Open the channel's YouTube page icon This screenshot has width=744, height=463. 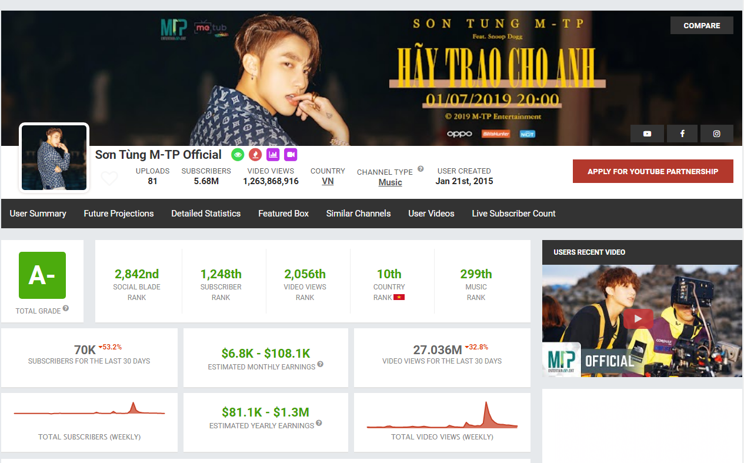point(647,134)
